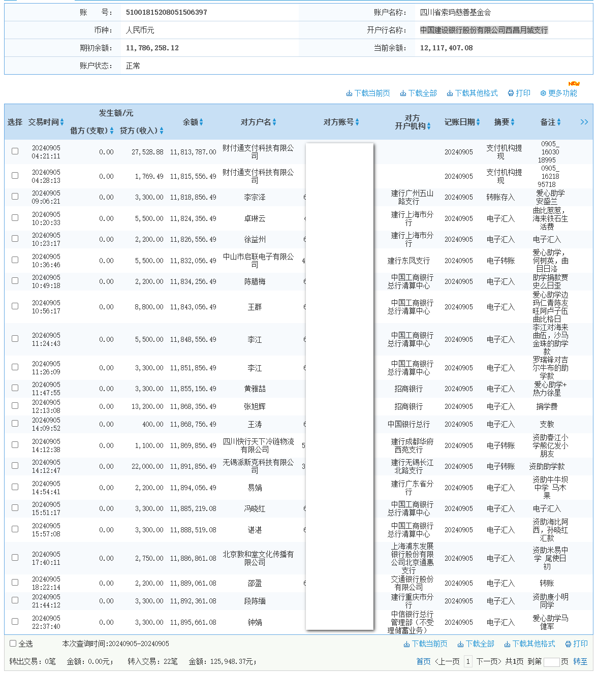
Task: Click top 下载全部 download-all link
Action: click(418, 93)
